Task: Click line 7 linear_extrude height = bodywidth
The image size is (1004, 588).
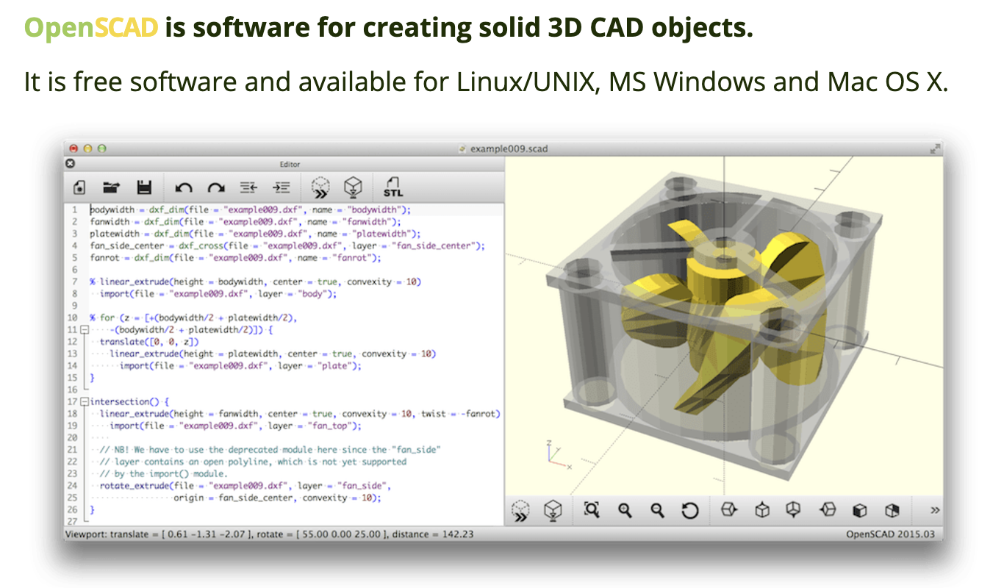Action: (256, 282)
